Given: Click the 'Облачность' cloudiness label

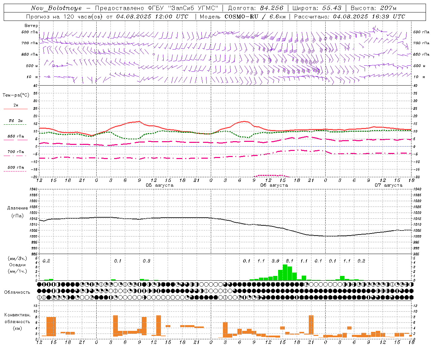Looking at the screenshot, I should [x=17, y=292].
